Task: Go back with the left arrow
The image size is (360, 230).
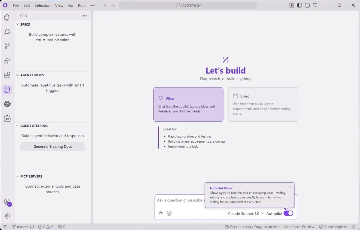Action: tap(105, 5)
